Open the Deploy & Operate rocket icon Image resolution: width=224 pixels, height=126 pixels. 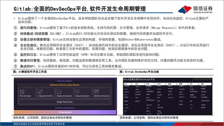pos(59,92)
